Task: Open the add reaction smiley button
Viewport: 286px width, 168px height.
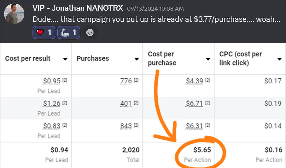Action: [90, 33]
